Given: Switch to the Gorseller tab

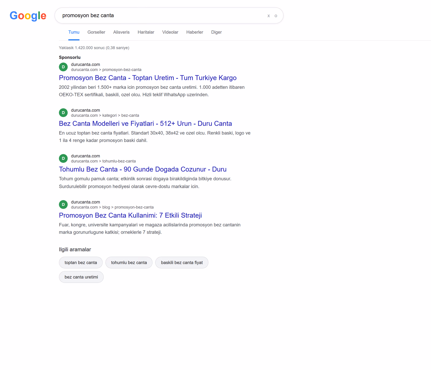Looking at the screenshot, I should 96,32.
